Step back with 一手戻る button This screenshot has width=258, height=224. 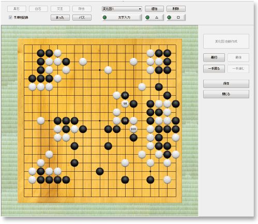coord(214,68)
